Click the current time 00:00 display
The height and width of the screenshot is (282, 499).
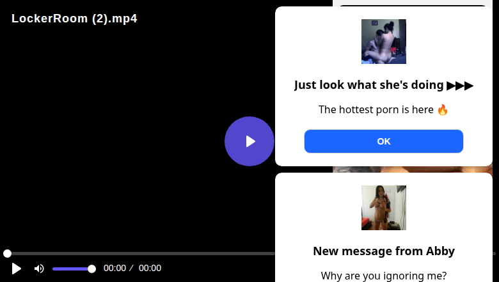tap(115, 269)
